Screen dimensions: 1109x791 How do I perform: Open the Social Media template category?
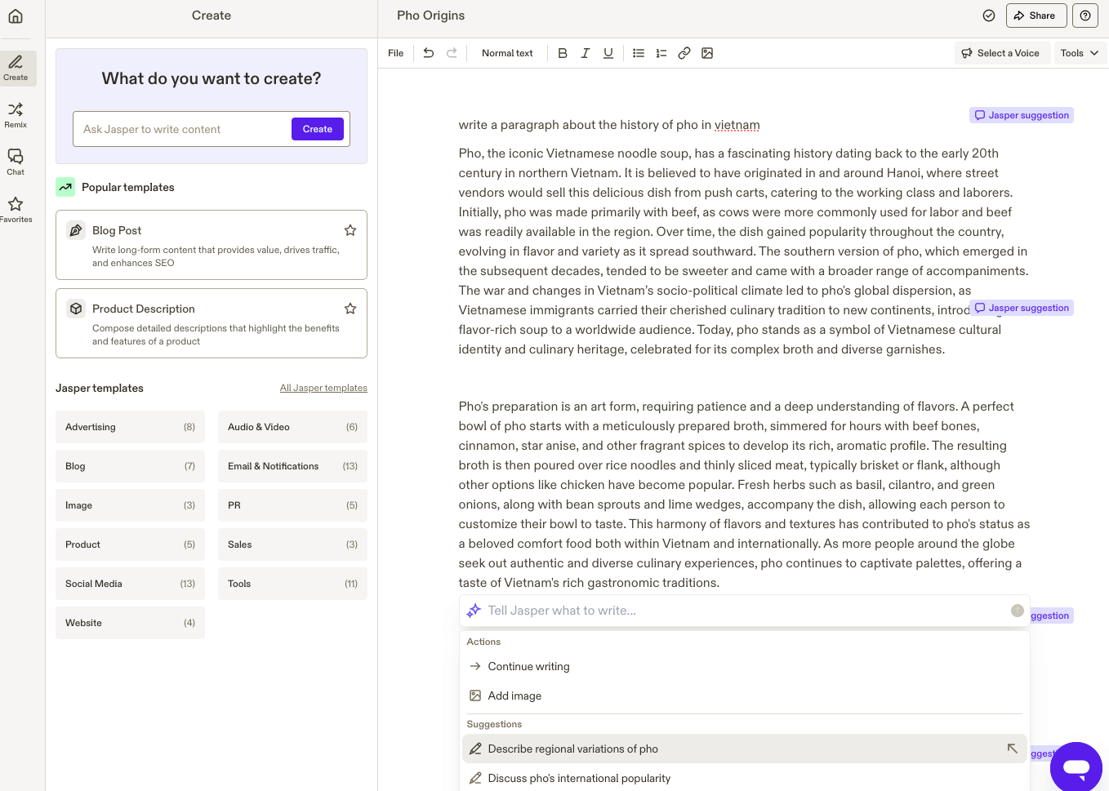coord(131,584)
